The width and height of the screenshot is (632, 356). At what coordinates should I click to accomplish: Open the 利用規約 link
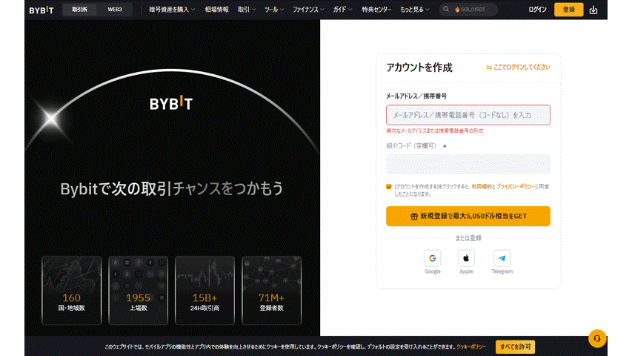482,186
